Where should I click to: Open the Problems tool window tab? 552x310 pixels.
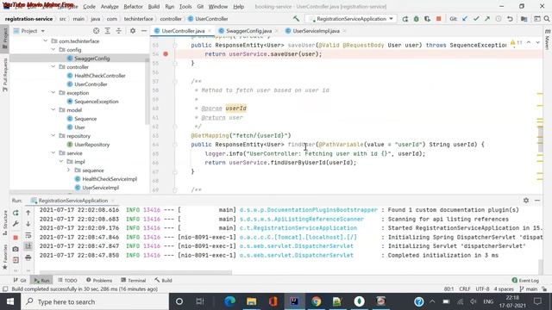pyautogui.click(x=99, y=280)
